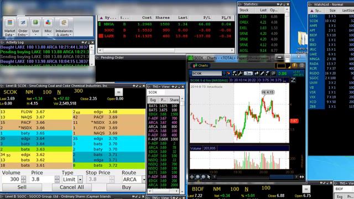Click the eraser drawings icon beside the pencil

coord(268,74)
